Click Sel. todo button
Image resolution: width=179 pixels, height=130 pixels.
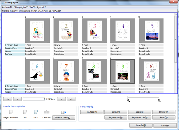point(92,112)
